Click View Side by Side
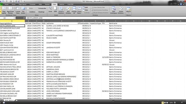Viewport: 186px width, 104px height. tap(98, 7)
